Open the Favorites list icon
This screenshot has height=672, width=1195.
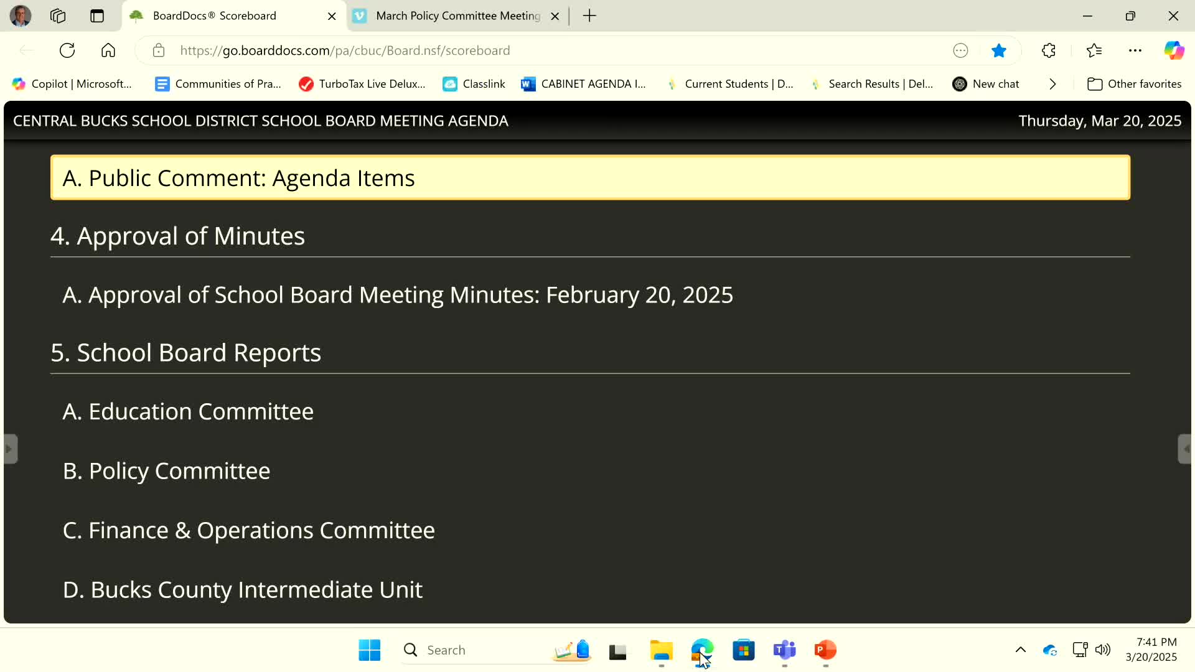(1094, 50)
